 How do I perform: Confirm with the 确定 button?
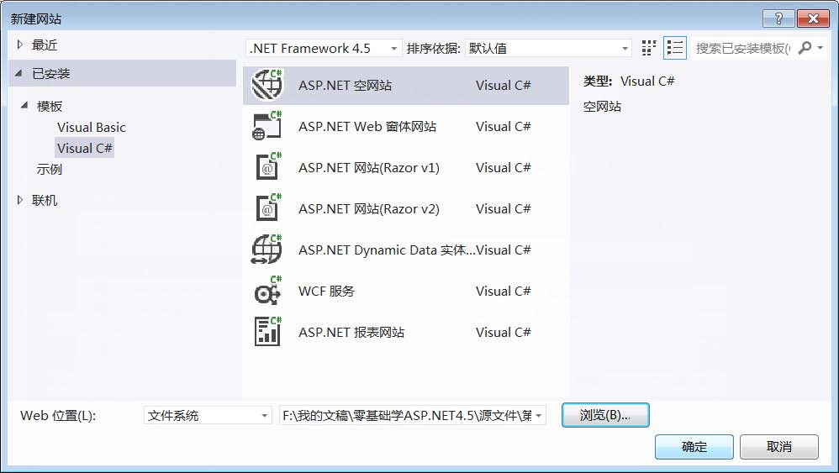coord(694,447)
